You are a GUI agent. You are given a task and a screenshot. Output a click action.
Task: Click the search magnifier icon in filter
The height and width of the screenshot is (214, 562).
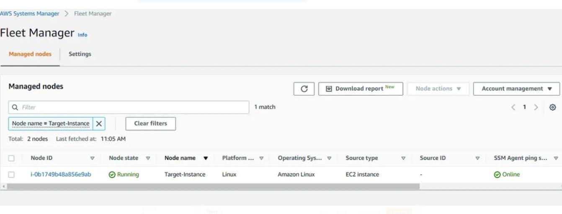pos(15,107)
